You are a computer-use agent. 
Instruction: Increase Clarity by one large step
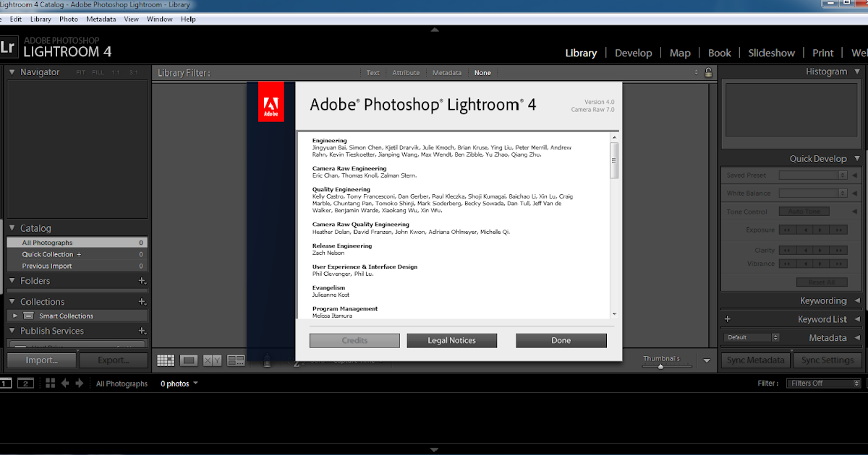click(838, 250)
